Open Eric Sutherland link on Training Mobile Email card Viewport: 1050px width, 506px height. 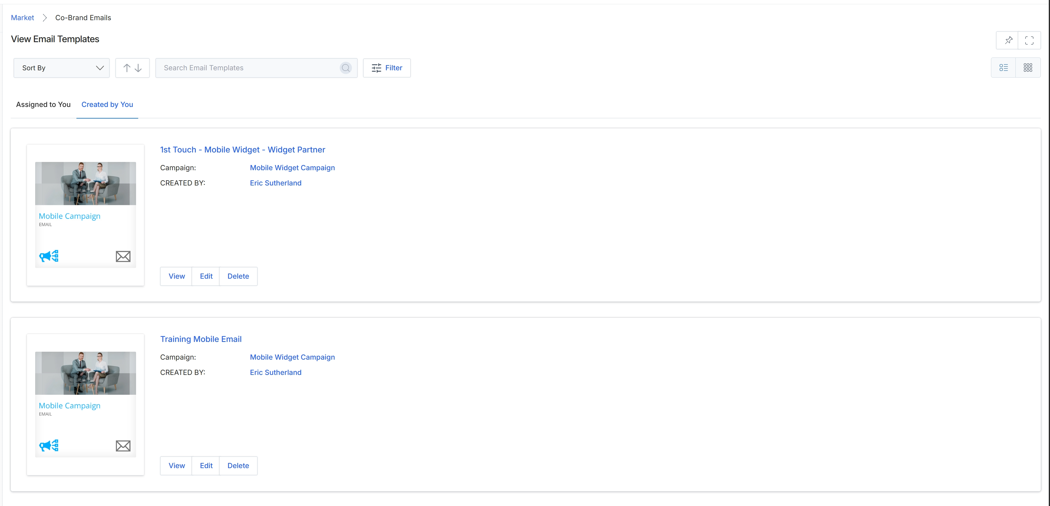[275, 372]
